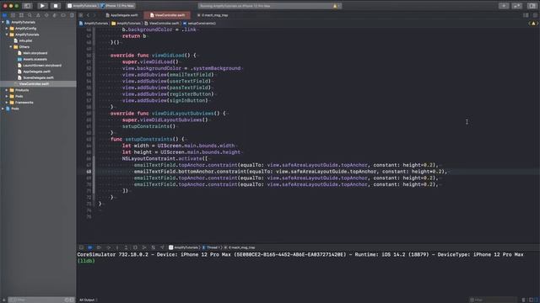
Task: Stop the running app
Action: 55,6
